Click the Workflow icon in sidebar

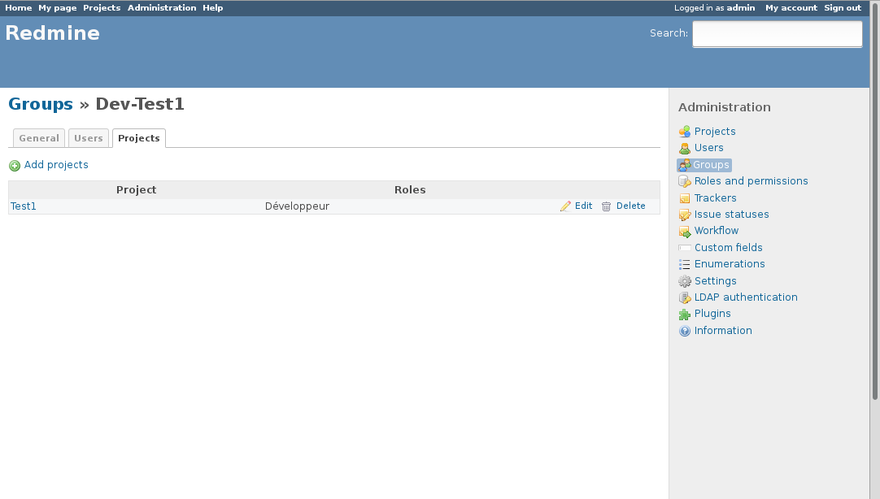click(684, 231)
